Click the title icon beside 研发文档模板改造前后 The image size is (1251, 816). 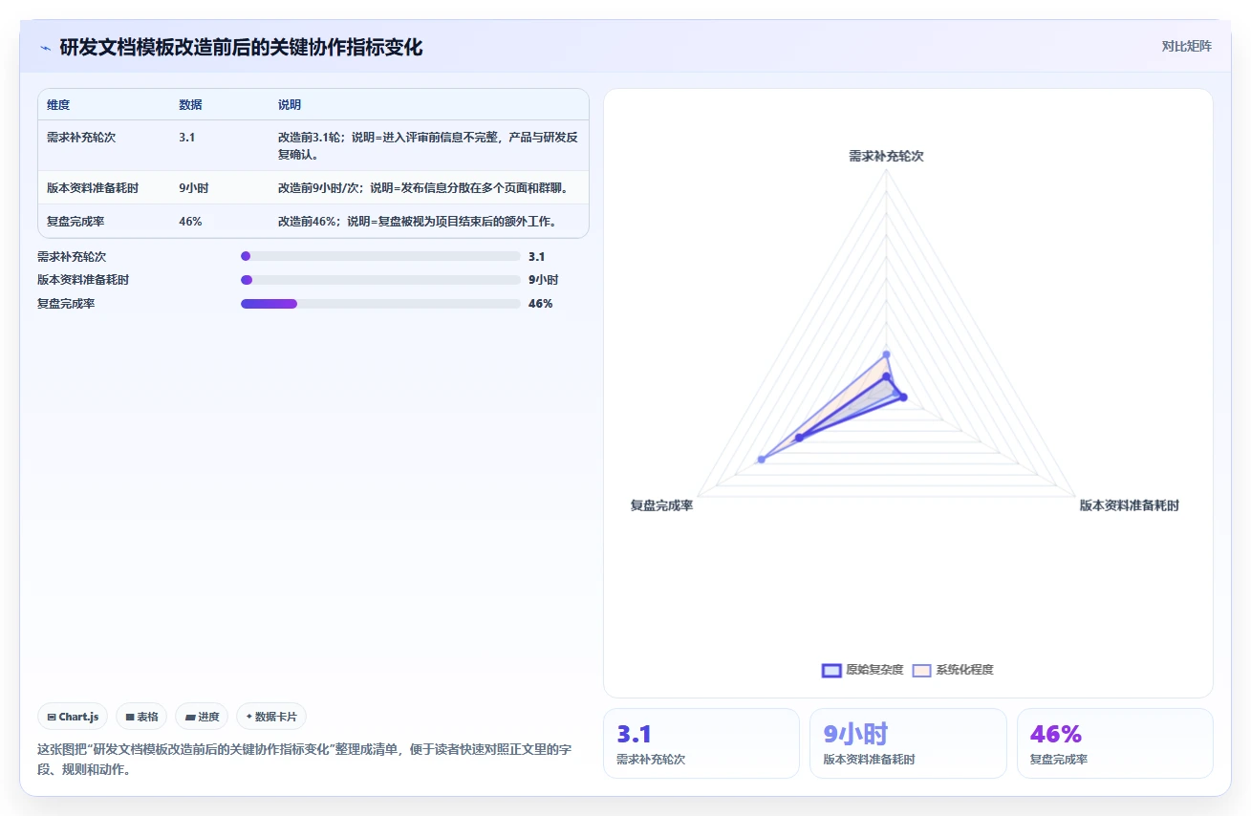pos(46,48)
